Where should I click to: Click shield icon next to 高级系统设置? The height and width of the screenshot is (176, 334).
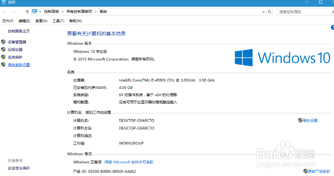click(x=3, y=65)
